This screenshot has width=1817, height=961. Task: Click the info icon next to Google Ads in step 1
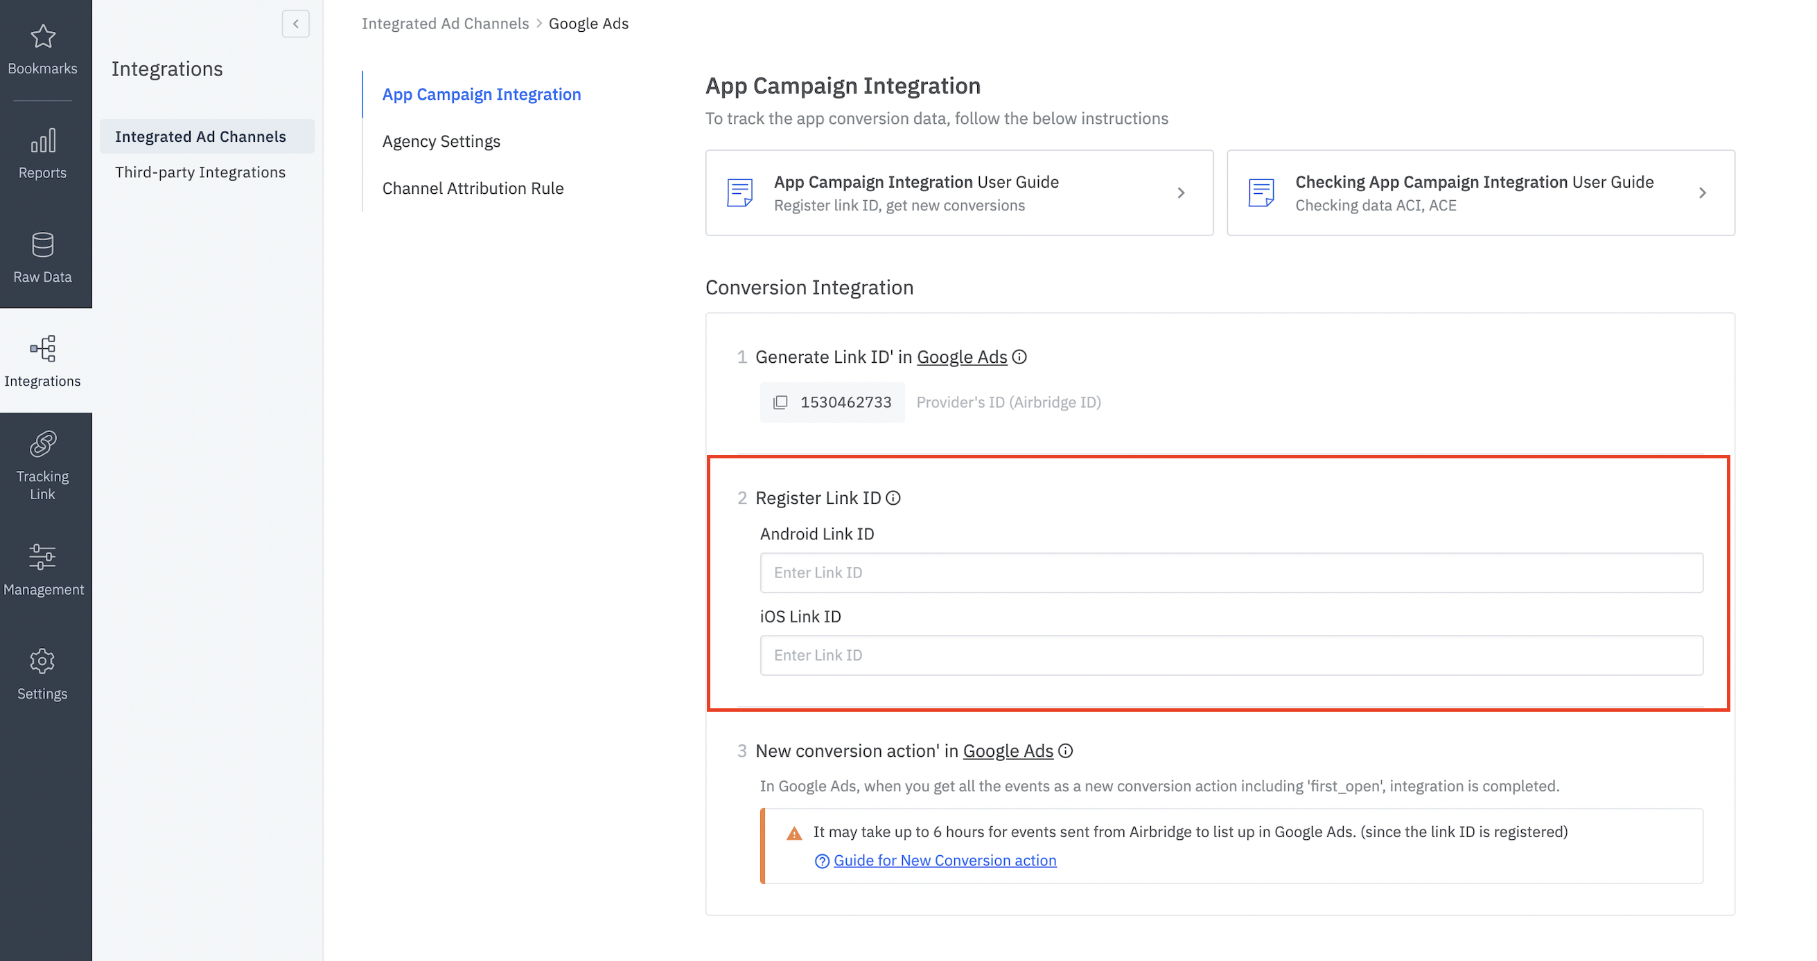point(1020,357)
